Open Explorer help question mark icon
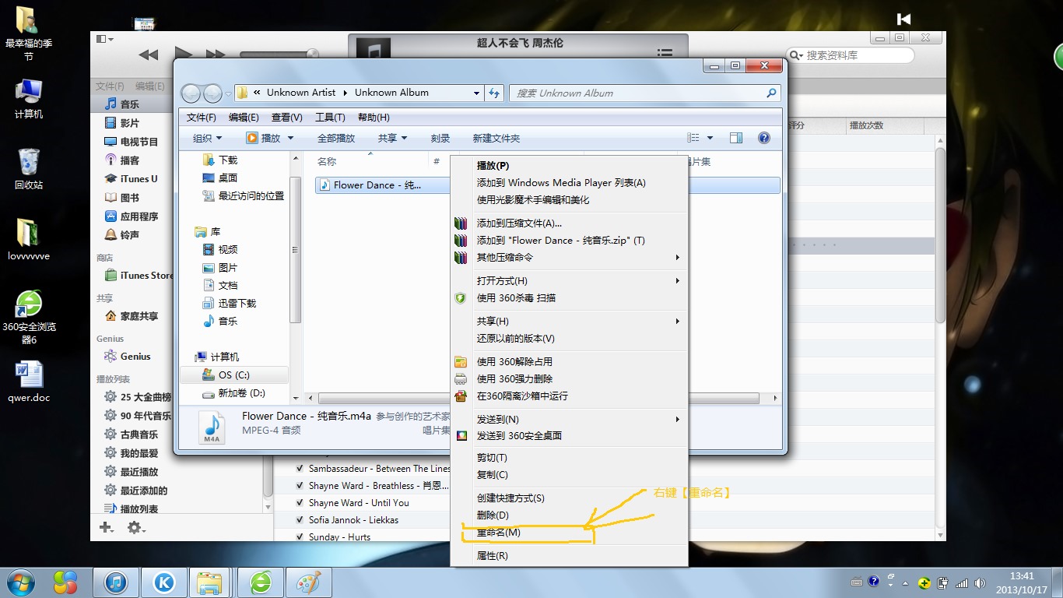This screenshot has width=1063, height=598. 764,138
